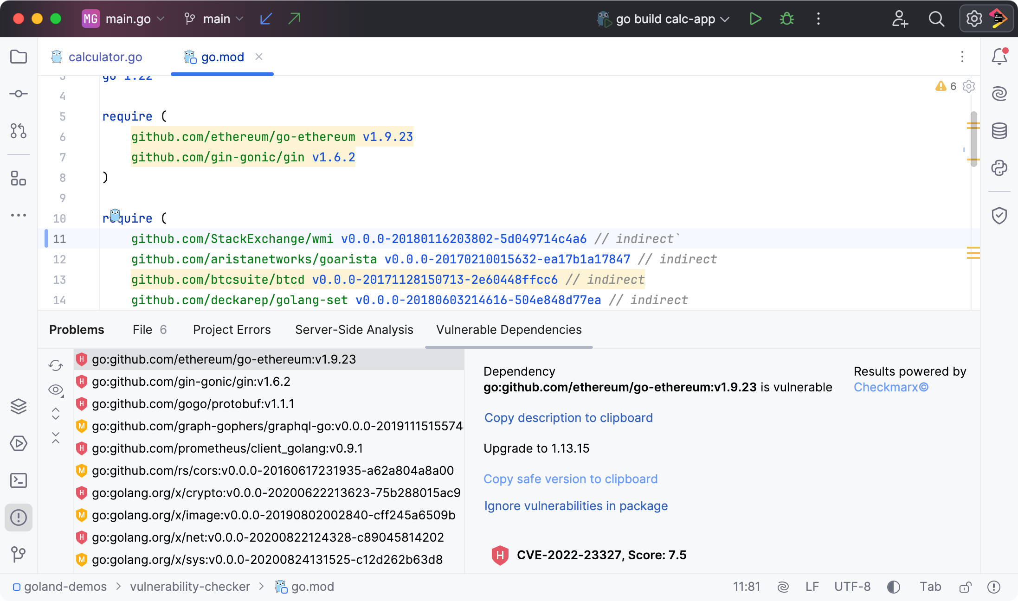Image resolution: width=1018 pixels, height=601 pixels.
Task: Switch to Server-Side Analysis tab
Action: [x=354, y=330]
